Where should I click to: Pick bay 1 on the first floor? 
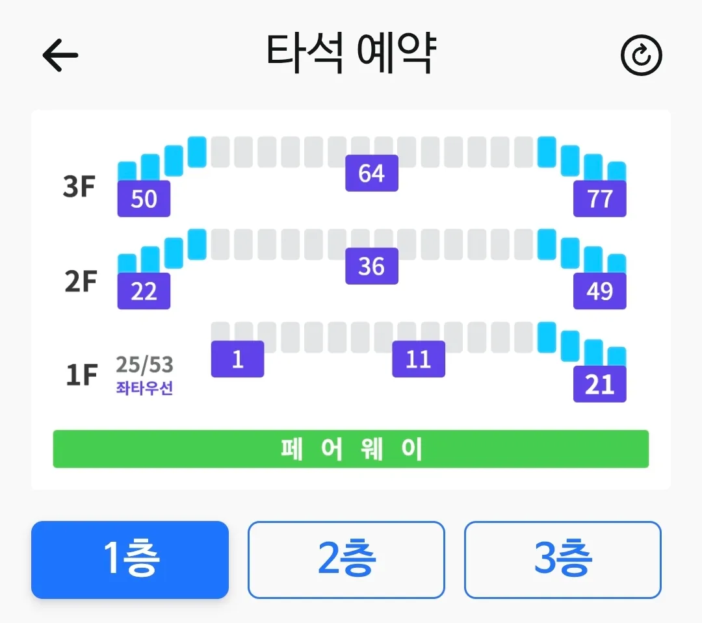(237, 359)
